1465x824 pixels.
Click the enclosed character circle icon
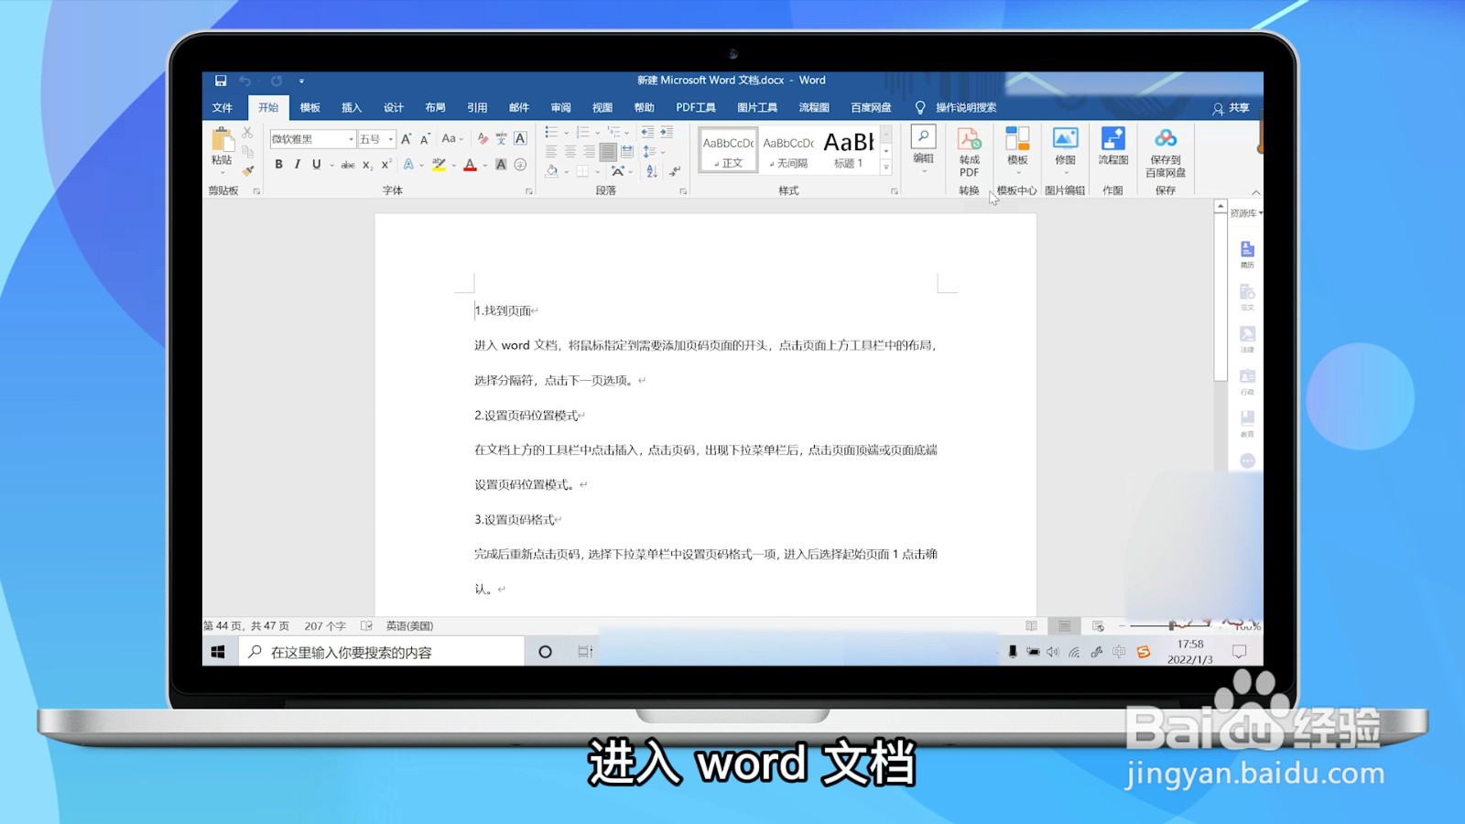[x=520, y=165]
